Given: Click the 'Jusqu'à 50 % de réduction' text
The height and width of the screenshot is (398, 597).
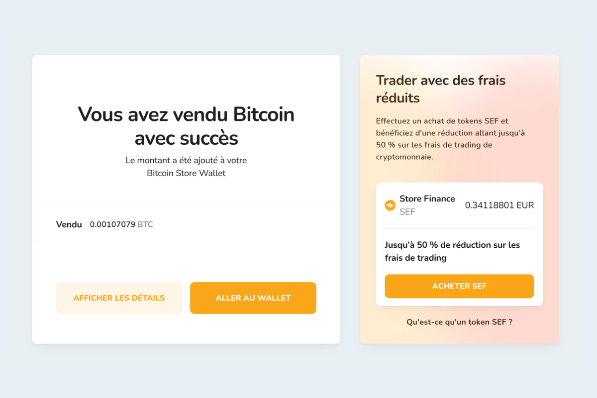Looking at the screenshot, I should 452,251.
